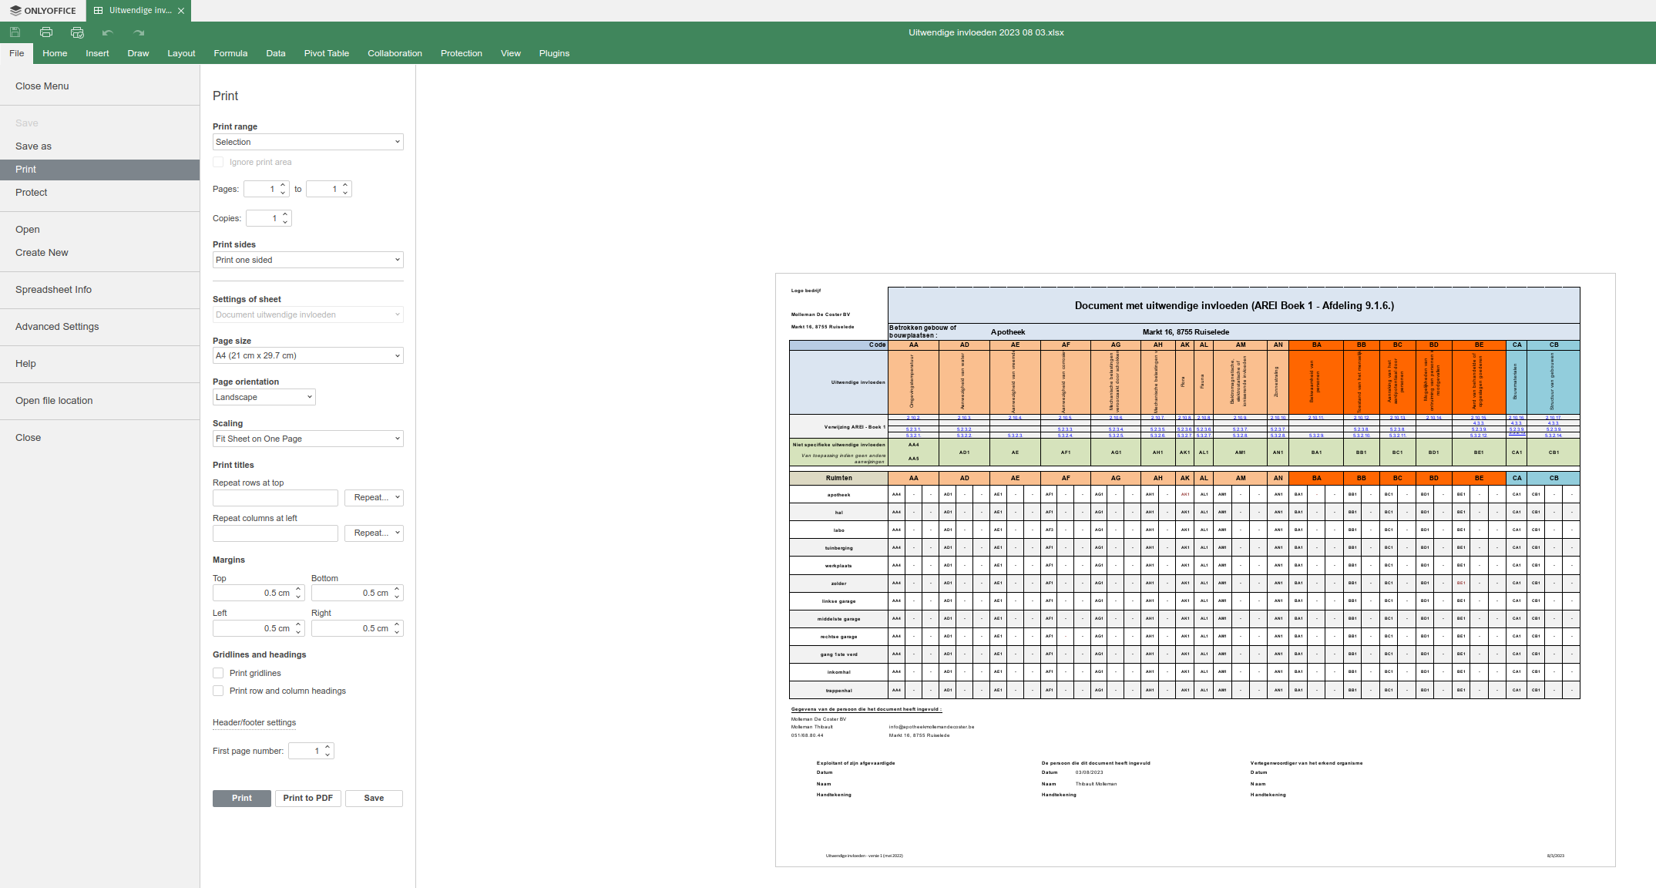Toggle the Ignore print area checkbox
1656x888 pixels.
[218, 162]
